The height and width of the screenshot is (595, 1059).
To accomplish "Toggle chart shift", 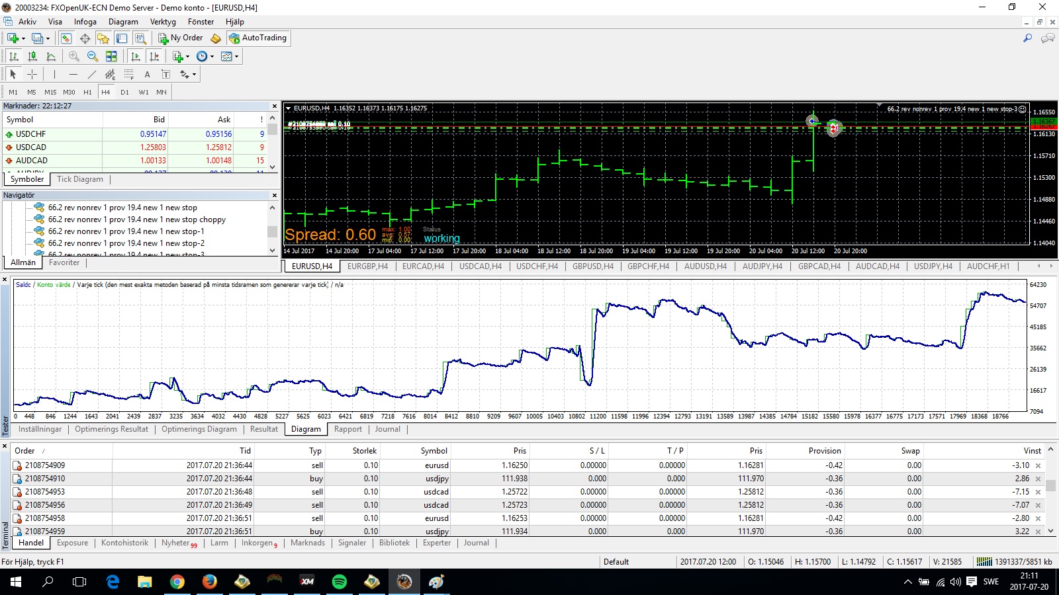I will [154, 56].
